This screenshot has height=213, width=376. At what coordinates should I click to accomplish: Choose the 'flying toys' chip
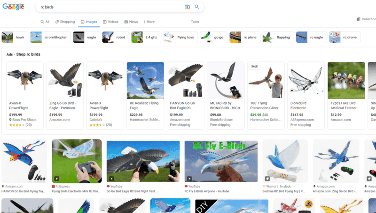pyautogui.click(x=180, y=38)
